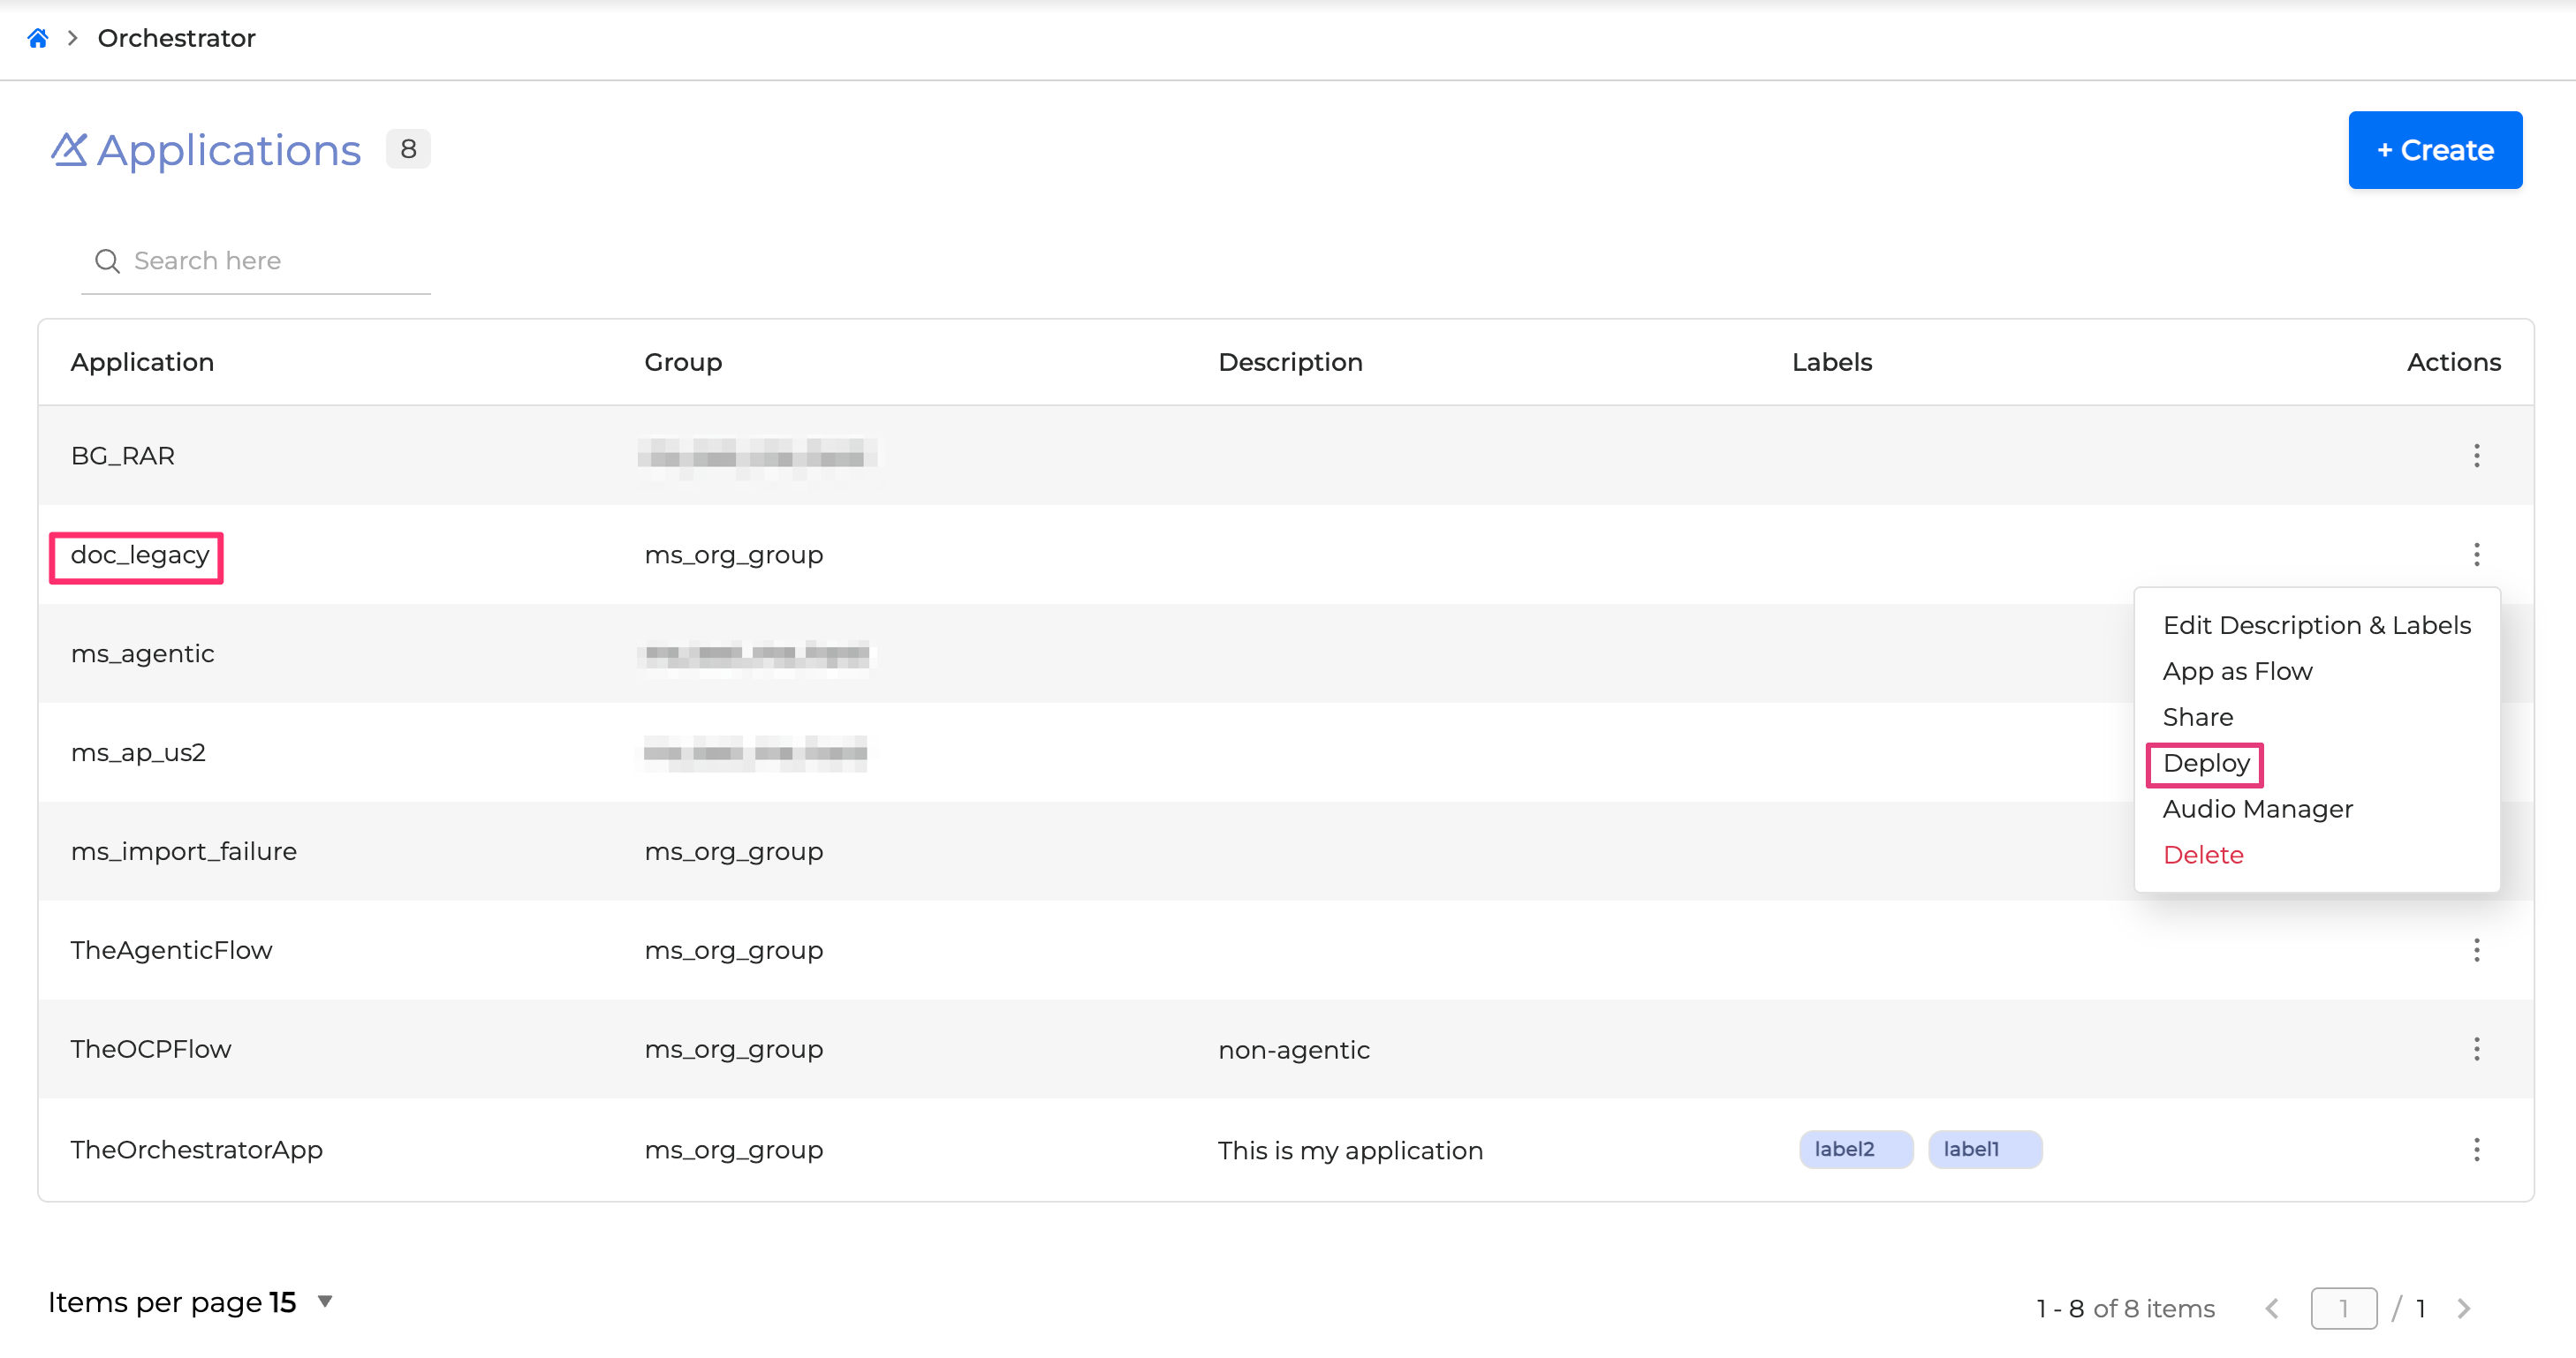Open the three-dot menu for doc_legacy
Viewport: 2576px width, 1358px height.
pos(2476,555)
